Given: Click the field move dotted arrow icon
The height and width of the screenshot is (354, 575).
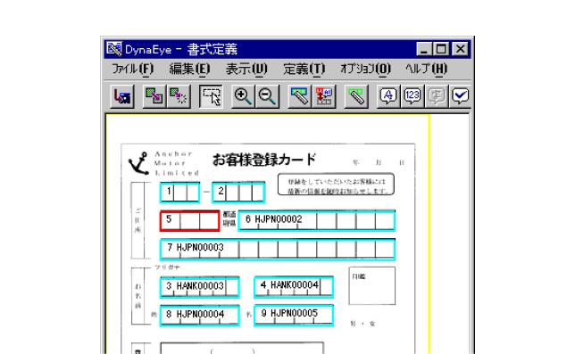Looking at the screenshot, I should (x=179, y=96).
